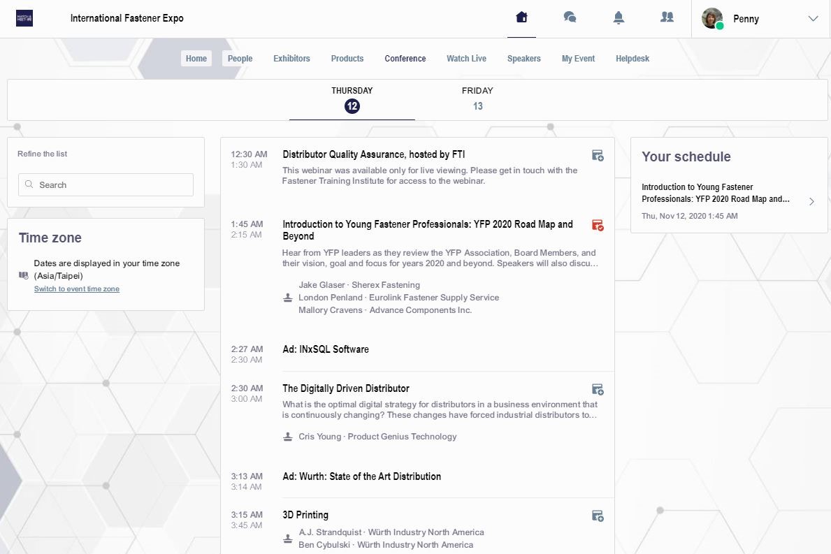Open the notifications bell icon

pyautogui.click(x=619, y=17)
